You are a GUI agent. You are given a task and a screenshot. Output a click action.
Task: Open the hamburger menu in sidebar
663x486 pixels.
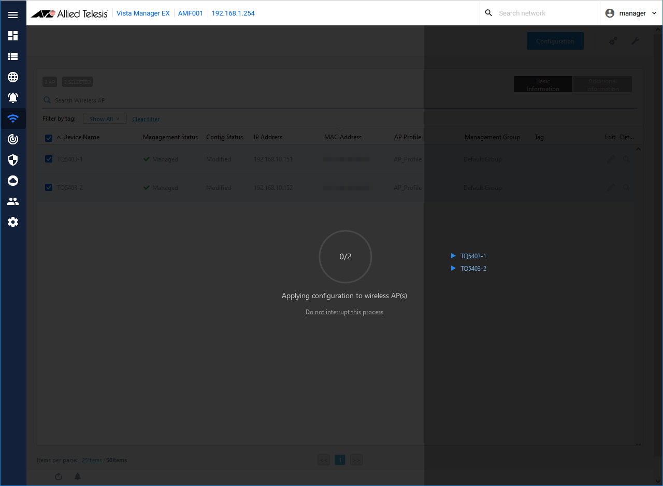(13, 14)
